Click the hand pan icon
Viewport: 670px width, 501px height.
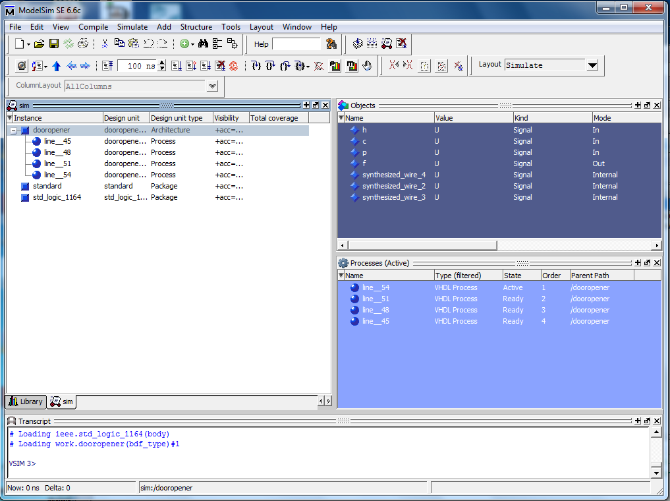pos(367,66)
